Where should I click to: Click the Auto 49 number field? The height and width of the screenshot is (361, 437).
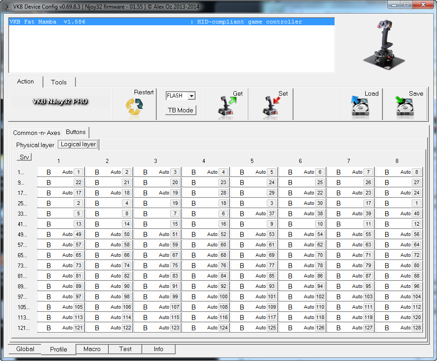coord(78,234)
